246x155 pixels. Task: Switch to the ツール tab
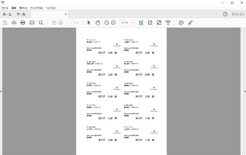tap(21, 14)
